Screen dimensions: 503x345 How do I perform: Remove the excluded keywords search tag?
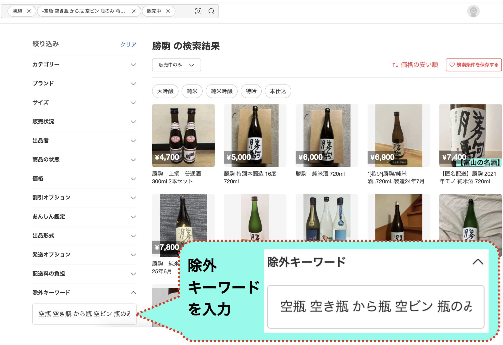click(x=134, y=11)
